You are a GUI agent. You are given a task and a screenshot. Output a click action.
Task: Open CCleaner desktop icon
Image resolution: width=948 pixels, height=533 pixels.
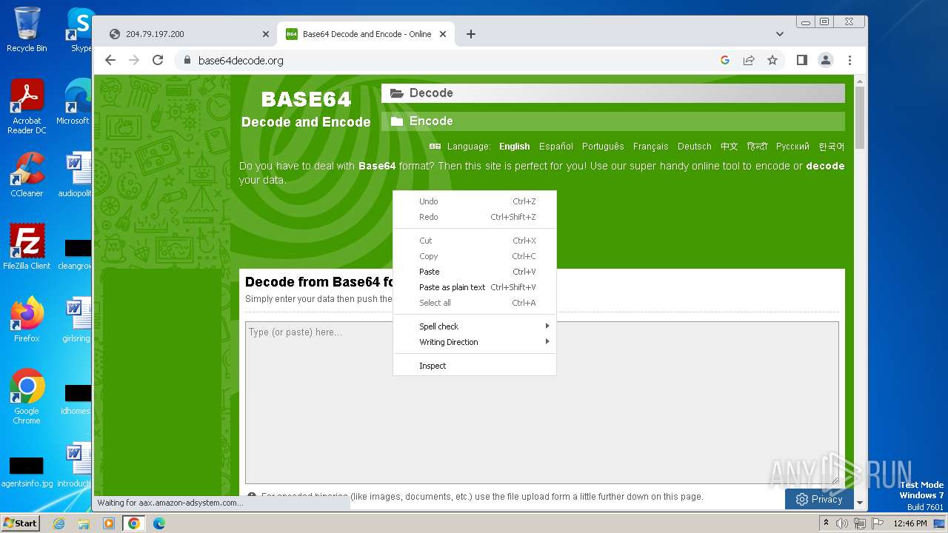(x=27, y=175)
